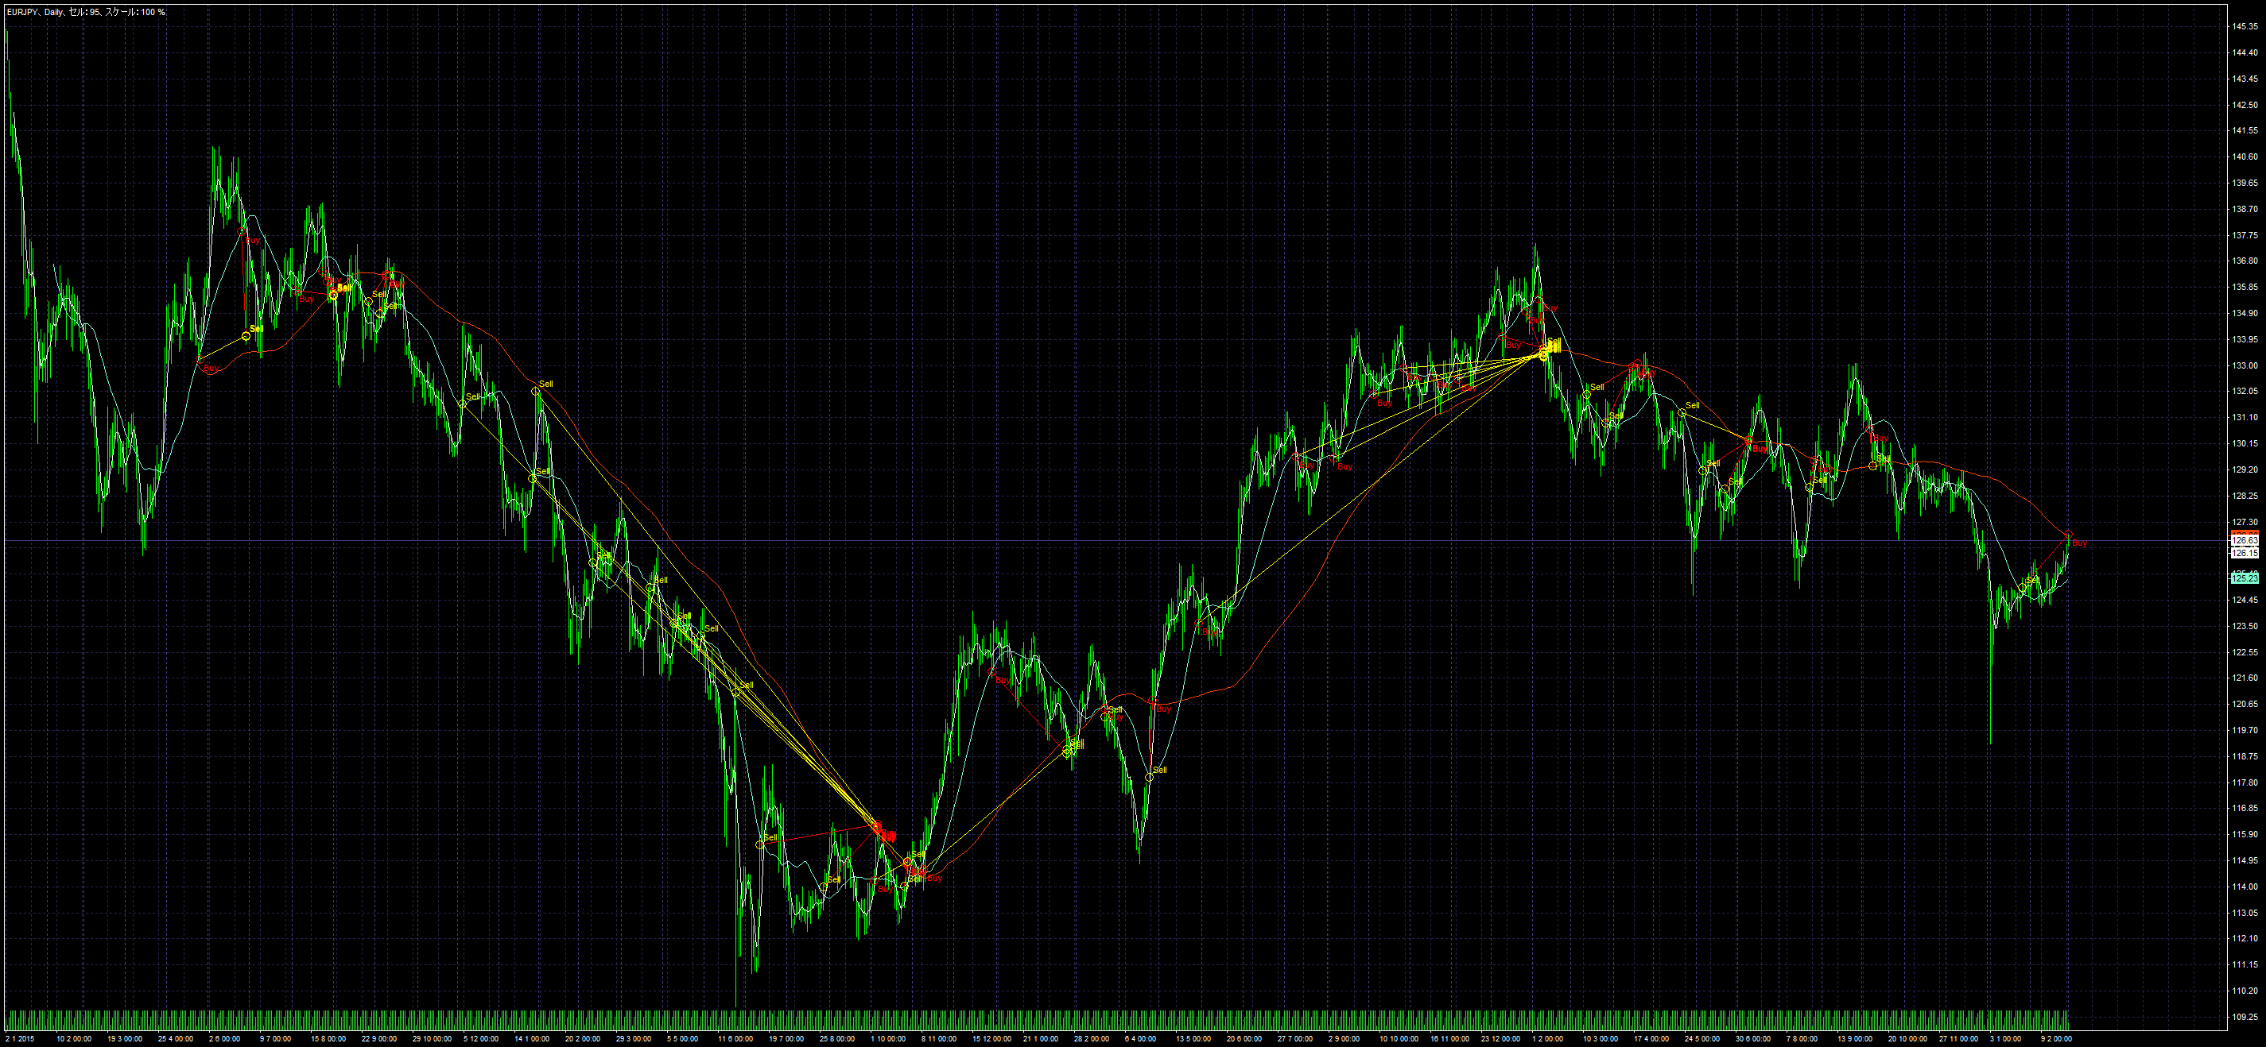Click the 134.90 price axis label
This screenshot has height=1047, width=2266.
point(2244,313)
